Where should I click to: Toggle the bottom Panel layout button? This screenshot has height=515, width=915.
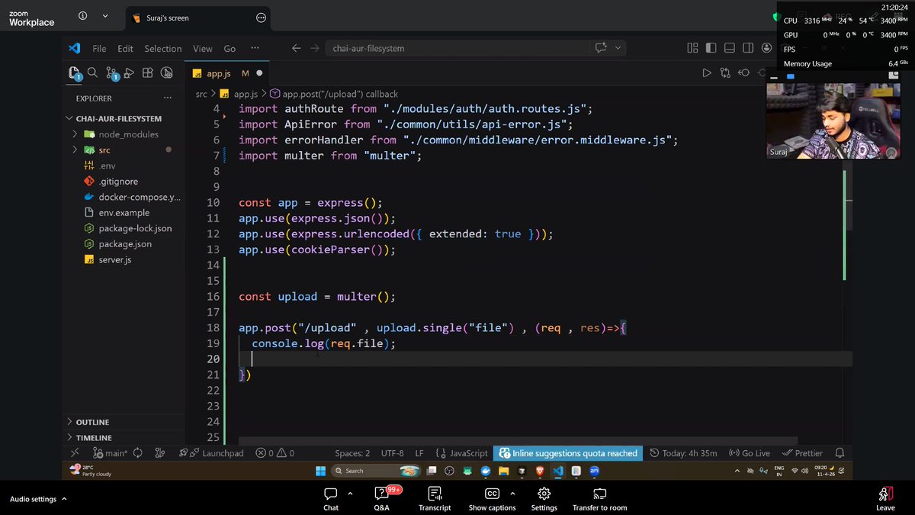(729, 48)
